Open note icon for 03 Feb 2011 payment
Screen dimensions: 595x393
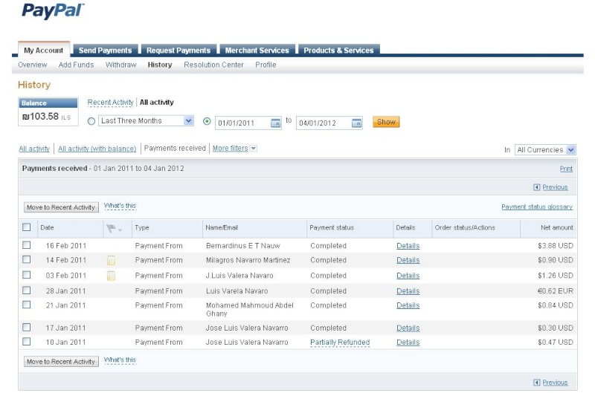pyautogui.click(x=111, y=276)
